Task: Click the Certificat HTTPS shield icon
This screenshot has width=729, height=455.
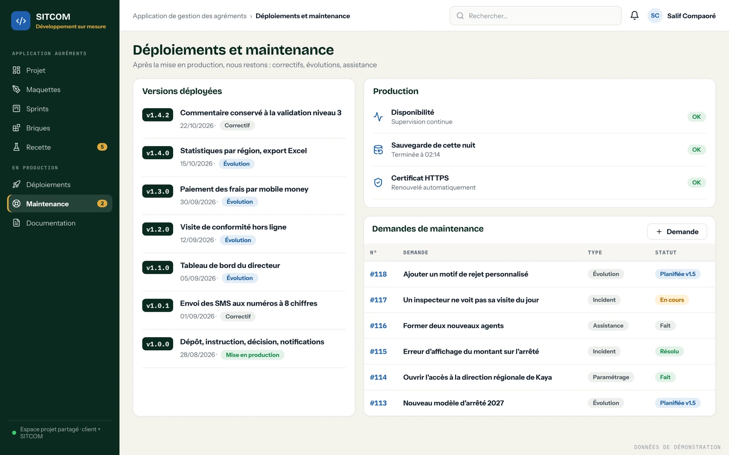Action: [378, 182]
